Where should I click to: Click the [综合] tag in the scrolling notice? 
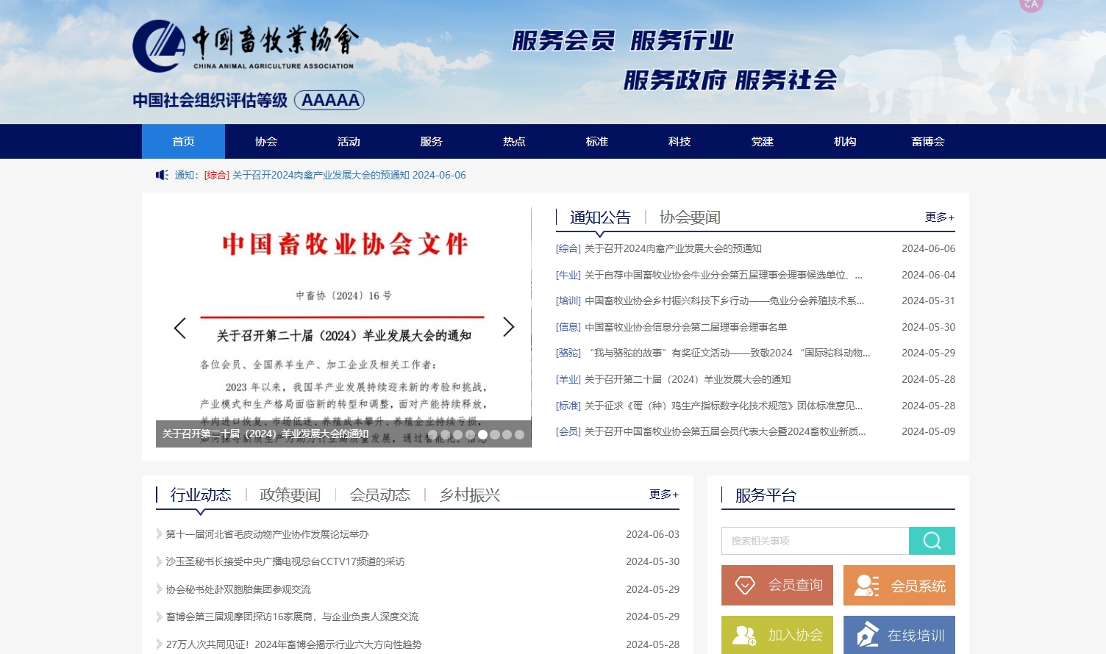pos(217,175)
